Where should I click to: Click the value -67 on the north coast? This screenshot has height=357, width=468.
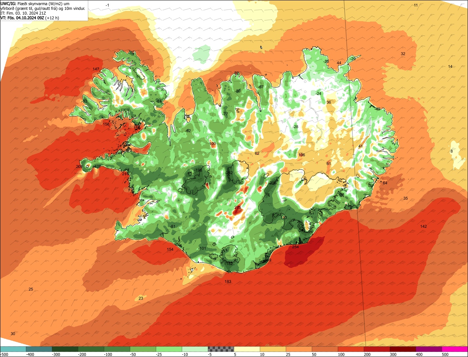(x=261, y=87)
